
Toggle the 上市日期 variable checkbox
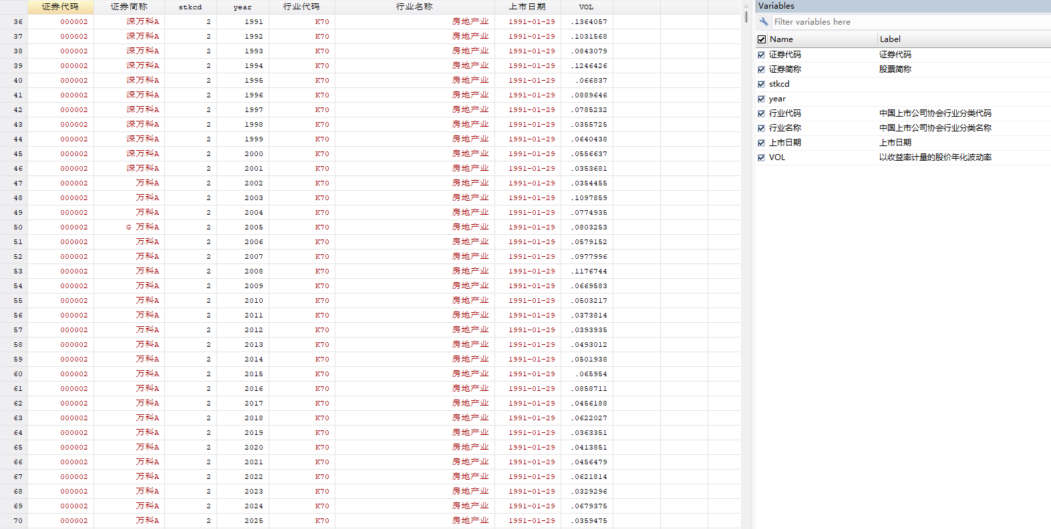tap(761, 143)
